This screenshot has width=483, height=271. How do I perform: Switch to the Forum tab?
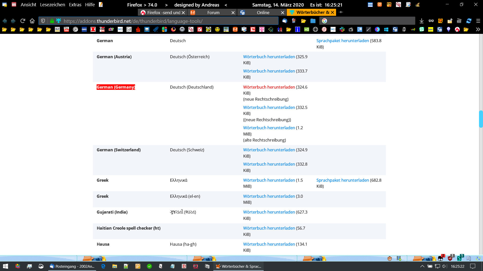[x=213, y=13]
